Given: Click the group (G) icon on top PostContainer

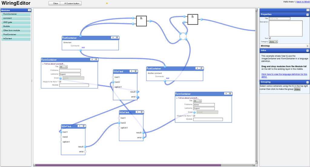Looking at the screenshot, I should point(117,38).
